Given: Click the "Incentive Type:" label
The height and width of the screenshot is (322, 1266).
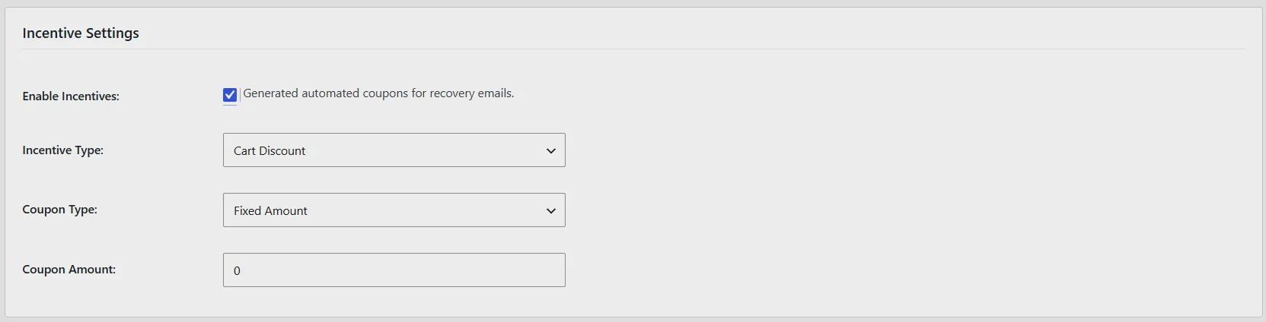Looking at the screenshot, I should [x=63, y=150].
